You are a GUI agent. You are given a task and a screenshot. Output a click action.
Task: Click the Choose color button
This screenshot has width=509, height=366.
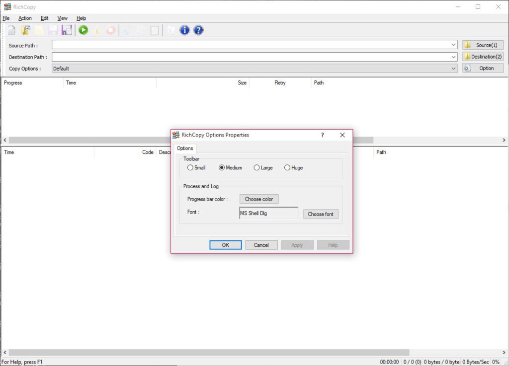(x=259, y=199)
